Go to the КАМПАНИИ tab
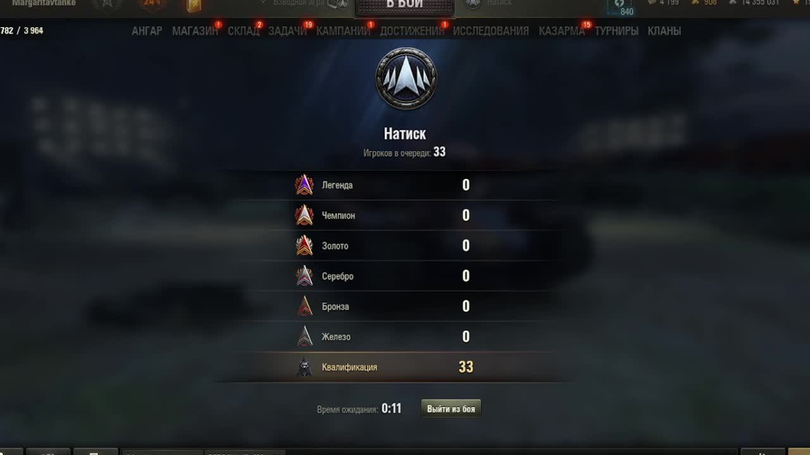 [344, 31]
